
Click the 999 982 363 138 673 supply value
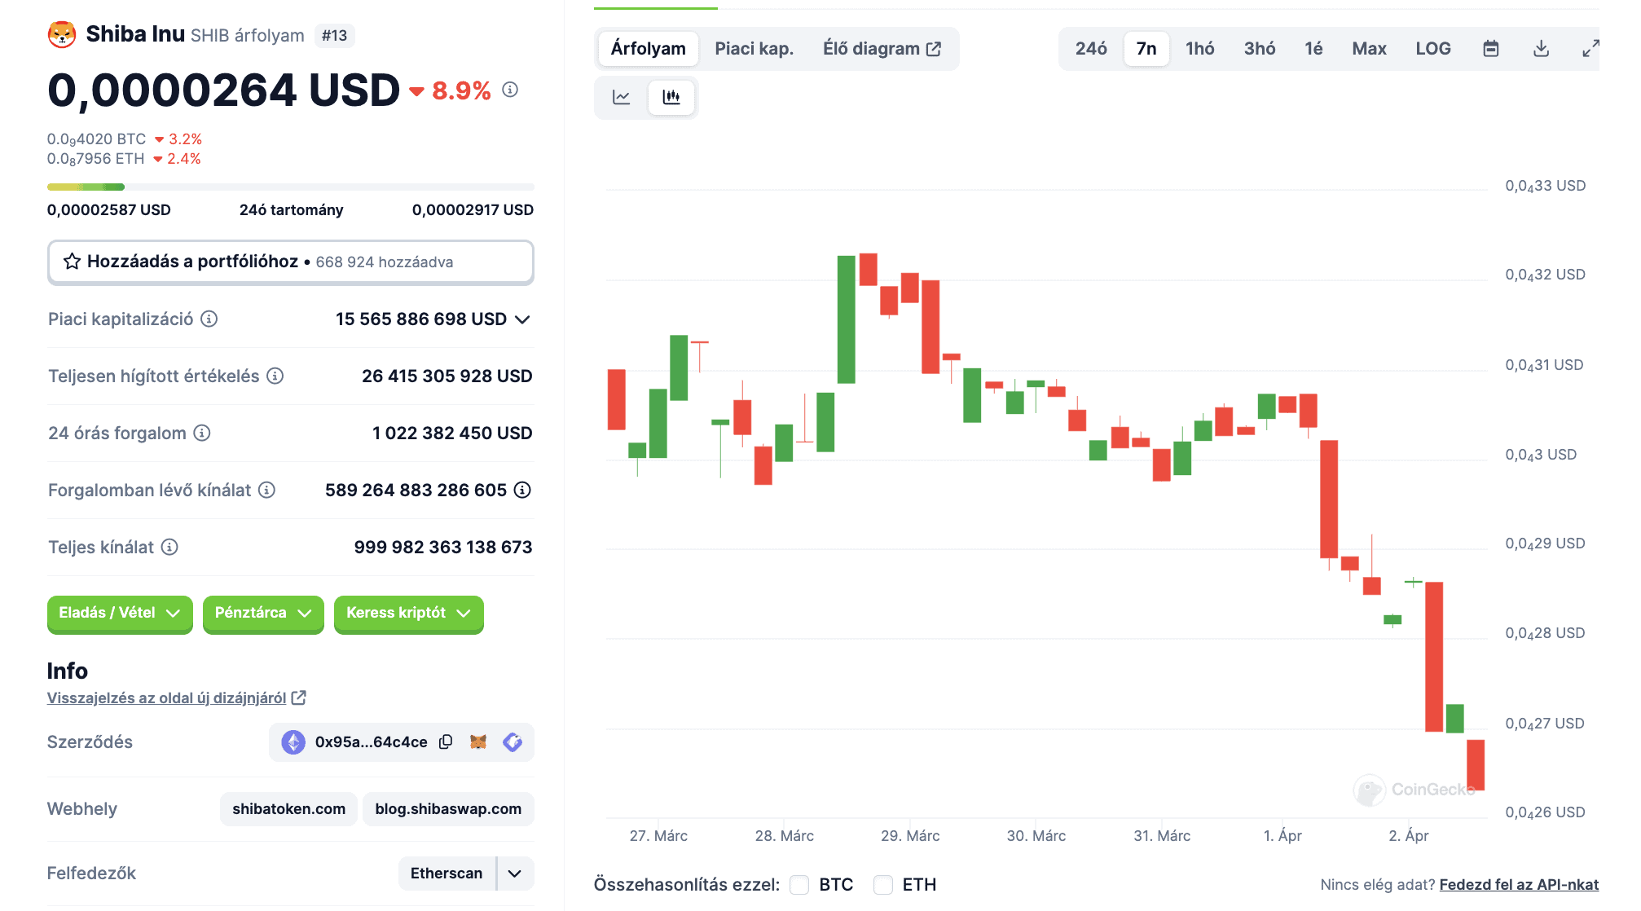pos(443,547)
